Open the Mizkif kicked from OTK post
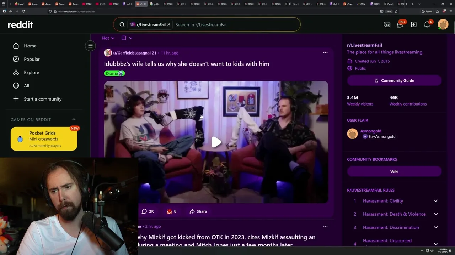 click(x=226, y=241)
